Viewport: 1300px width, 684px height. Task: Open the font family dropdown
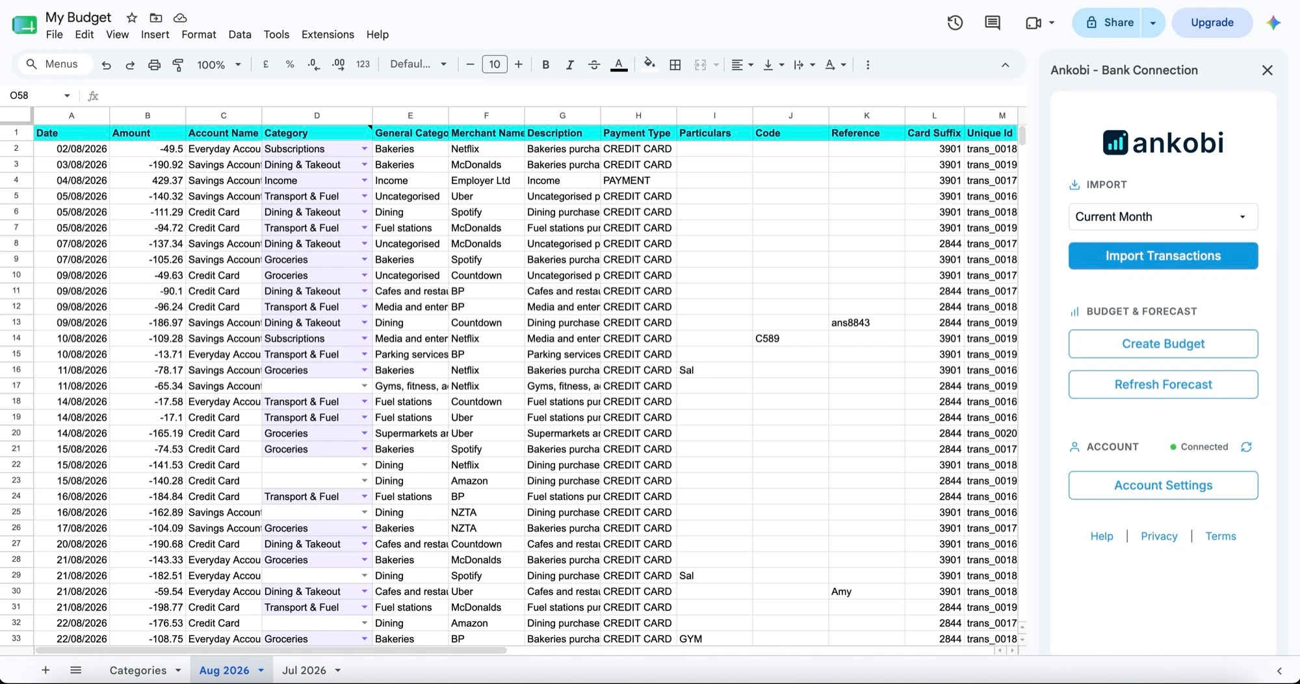tap(418, 64)
